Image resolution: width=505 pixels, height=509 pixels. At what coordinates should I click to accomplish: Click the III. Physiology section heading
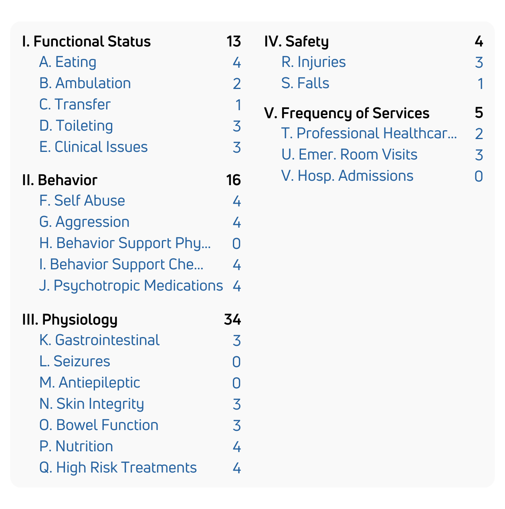pos(70,320)
